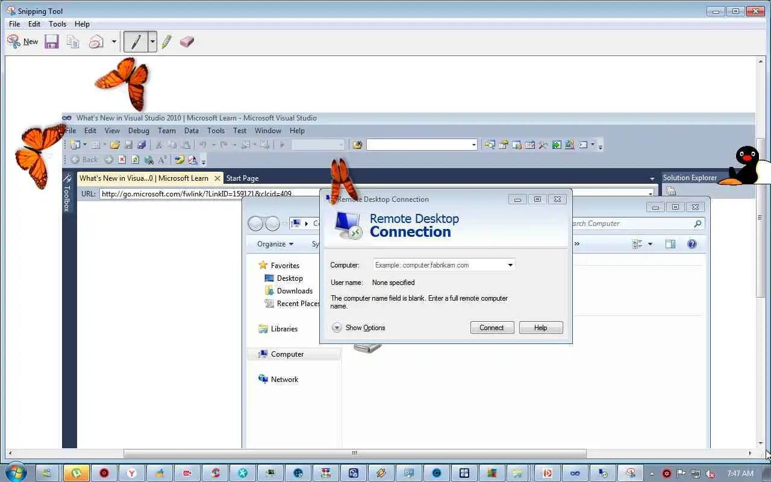Expand Show Options in Remote Desktop

(358, 328)
